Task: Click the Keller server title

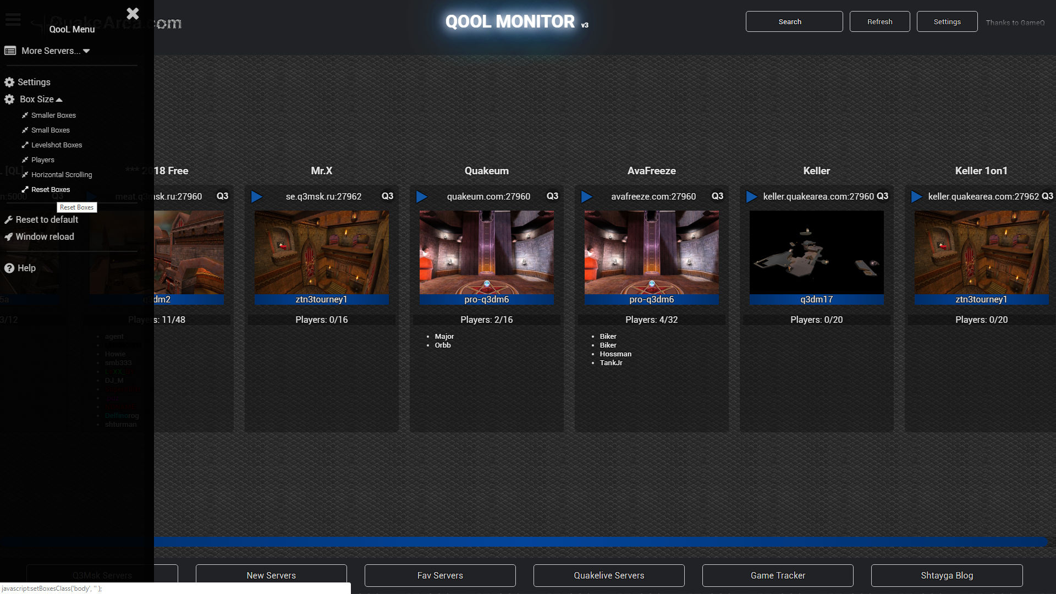Action: pos(817,170)
